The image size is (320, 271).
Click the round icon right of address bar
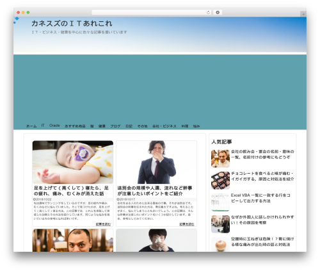click(x=218, y=12)
